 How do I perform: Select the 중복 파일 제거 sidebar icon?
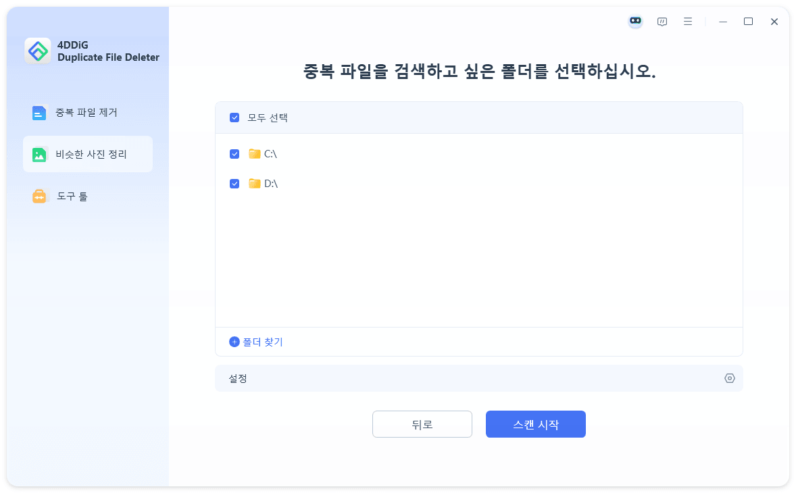click(x=39, y=112)
